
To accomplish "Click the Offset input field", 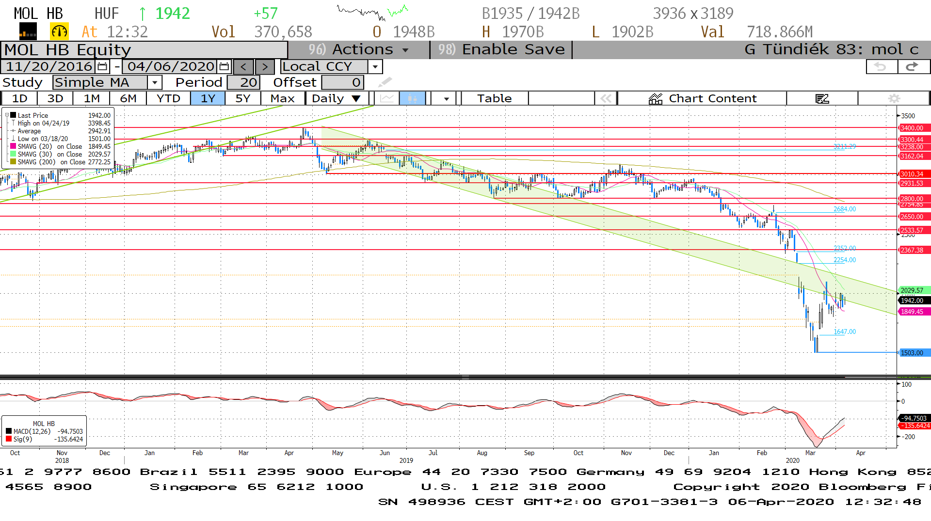I will (342, 82).
